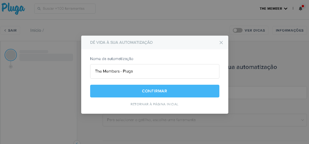Go to the Início breadcrumb
The width and height of the screenshot is (309, 144).
36,30
